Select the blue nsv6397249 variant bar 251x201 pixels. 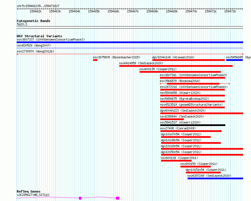tap(215, 178)
